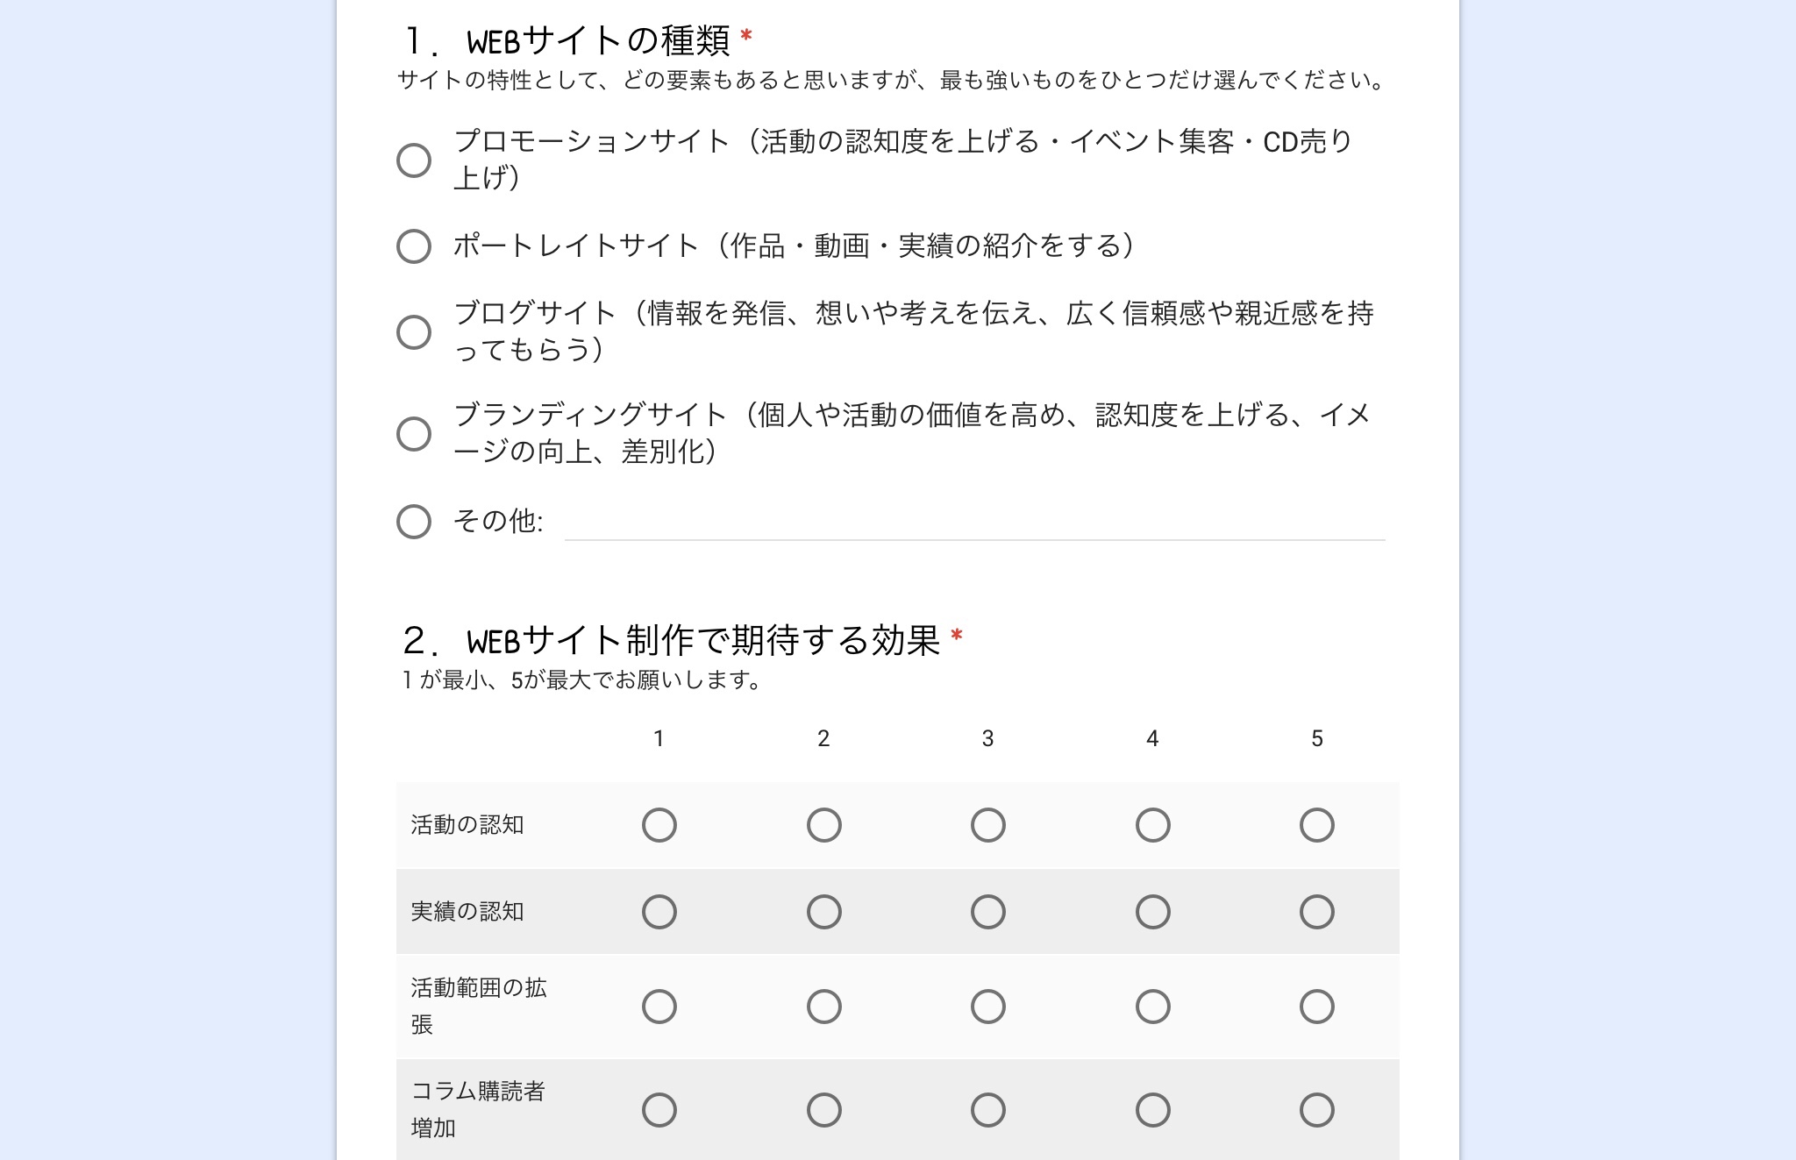Select the その他 radio option
This screenshot has height=1160, width=1796.
[x=414, y=522]
